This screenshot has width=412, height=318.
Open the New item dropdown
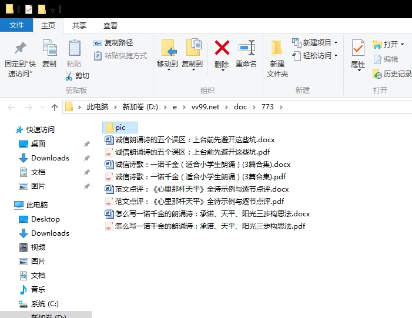coord(315,42)
